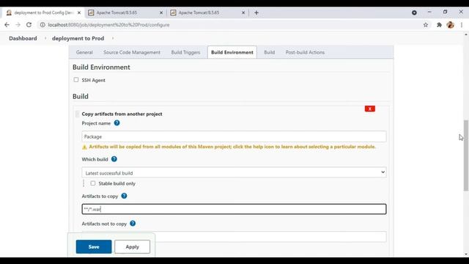Go to Post-build Actions tab
The image size is (469, 264).
[x=305, y=52]
